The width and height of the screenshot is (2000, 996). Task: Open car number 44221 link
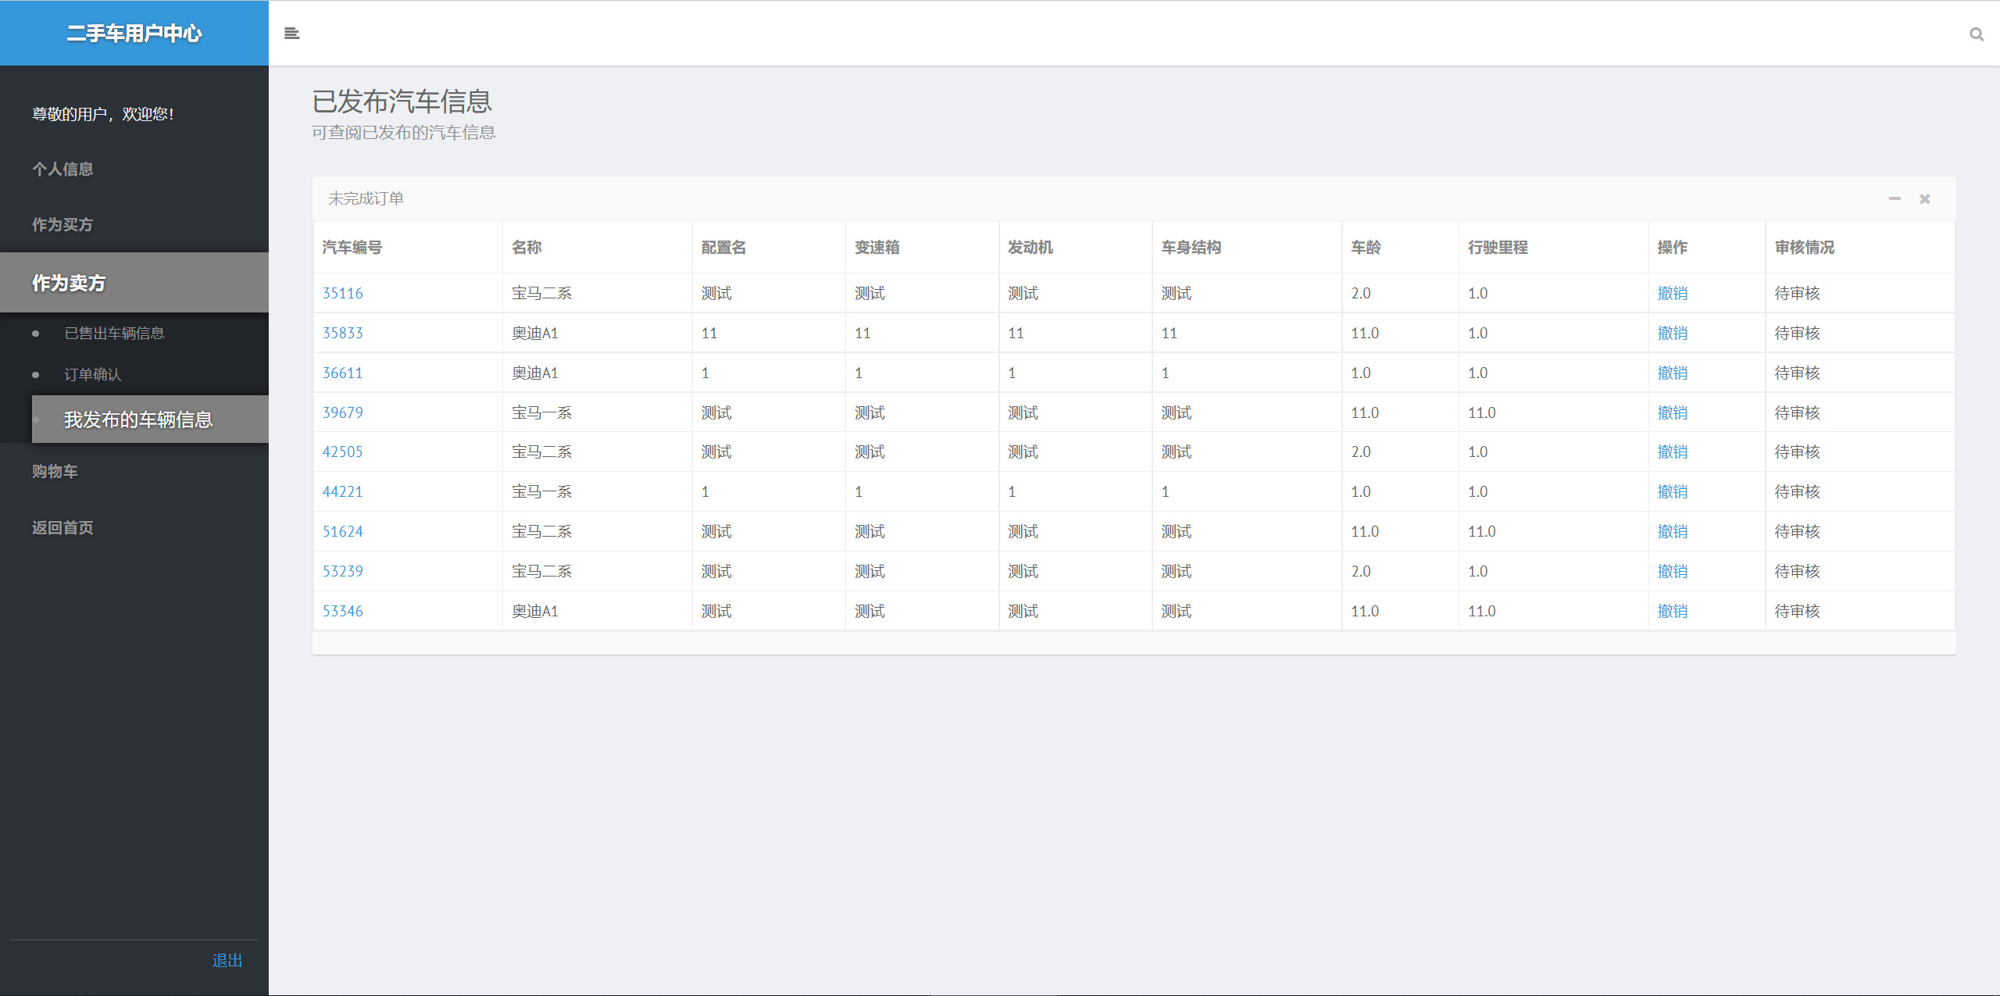[x=342, y=492]
